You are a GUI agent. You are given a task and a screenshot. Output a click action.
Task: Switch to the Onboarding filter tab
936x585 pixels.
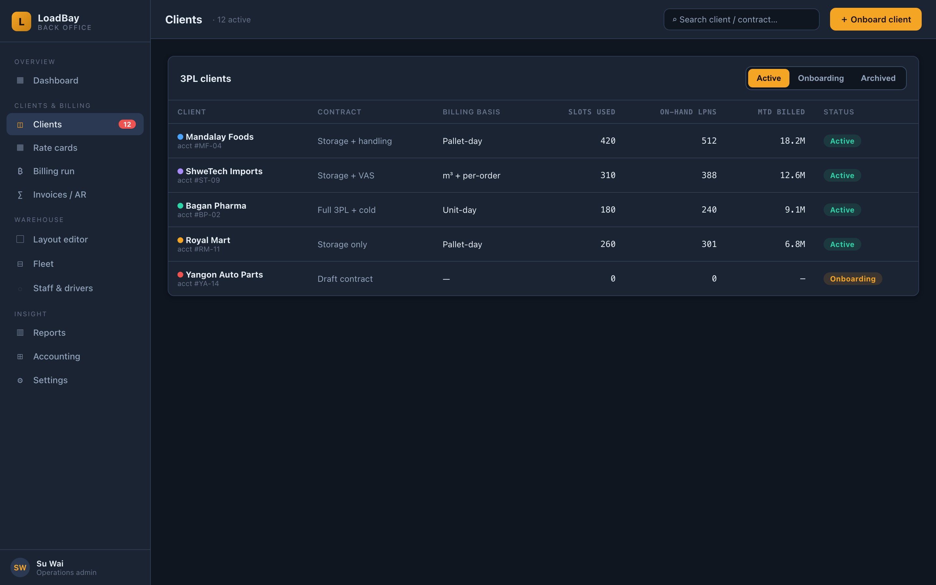[821, 78]
